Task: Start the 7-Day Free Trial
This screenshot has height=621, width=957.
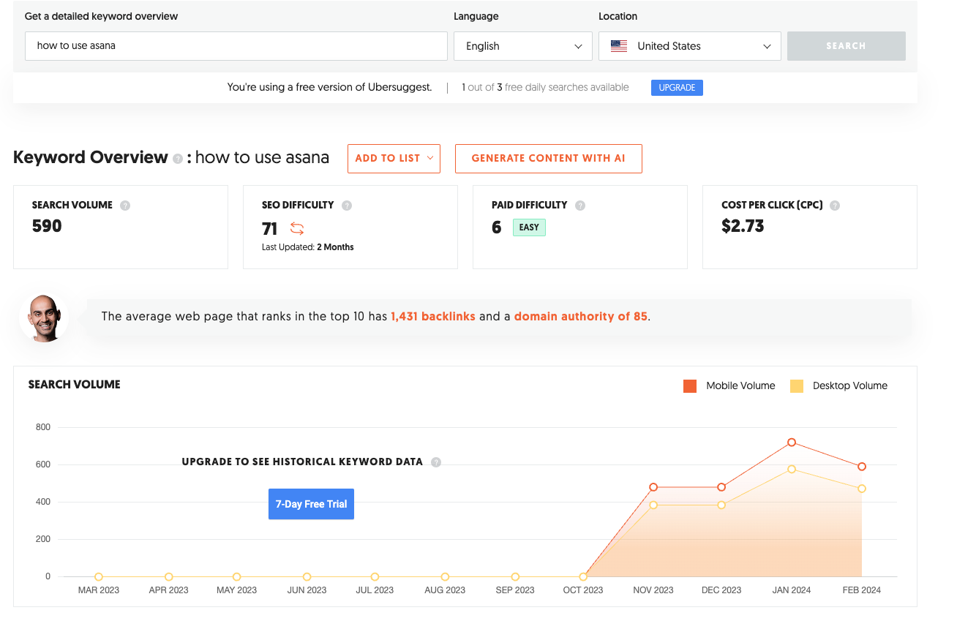Action: (x=311, y=504)
